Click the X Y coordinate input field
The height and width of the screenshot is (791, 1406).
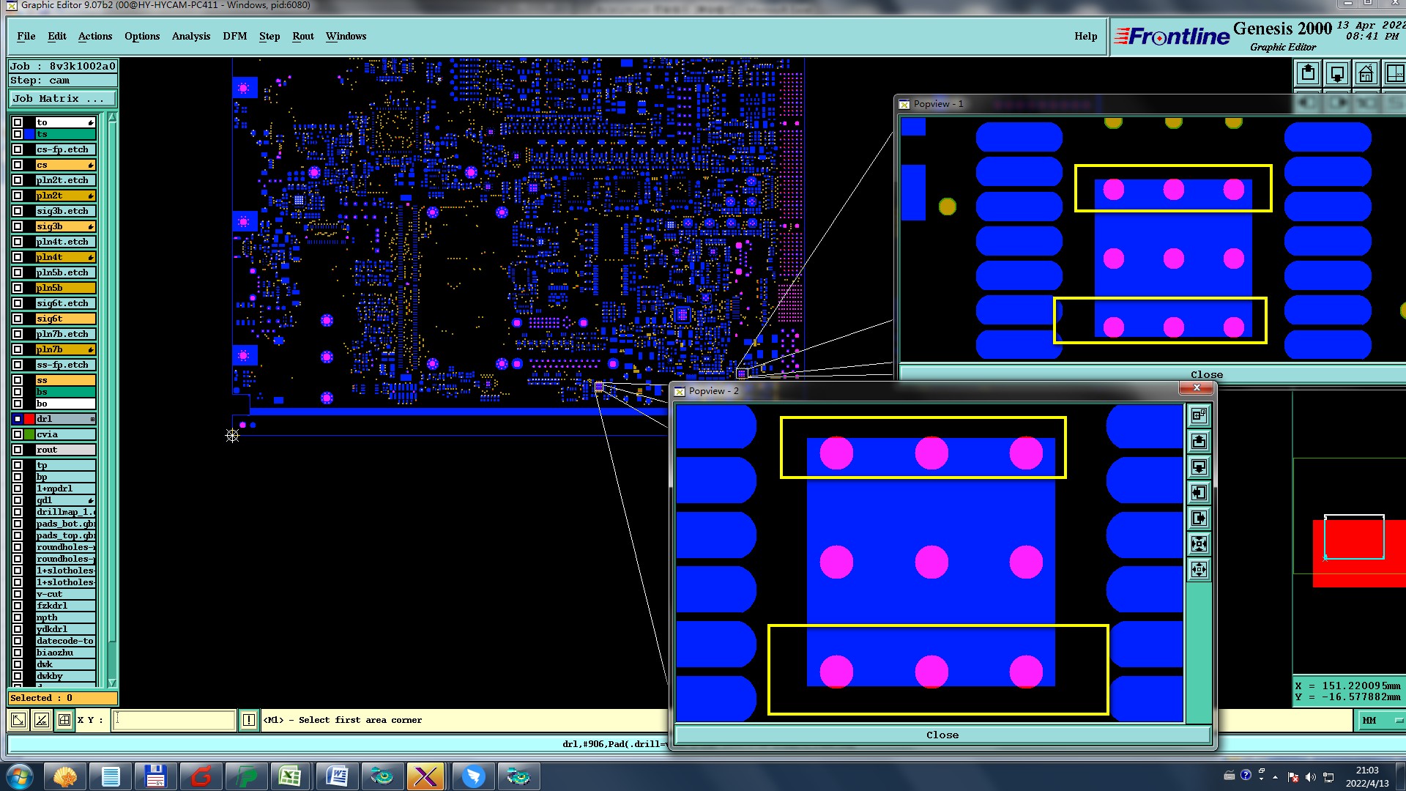(x=174, y=720)
